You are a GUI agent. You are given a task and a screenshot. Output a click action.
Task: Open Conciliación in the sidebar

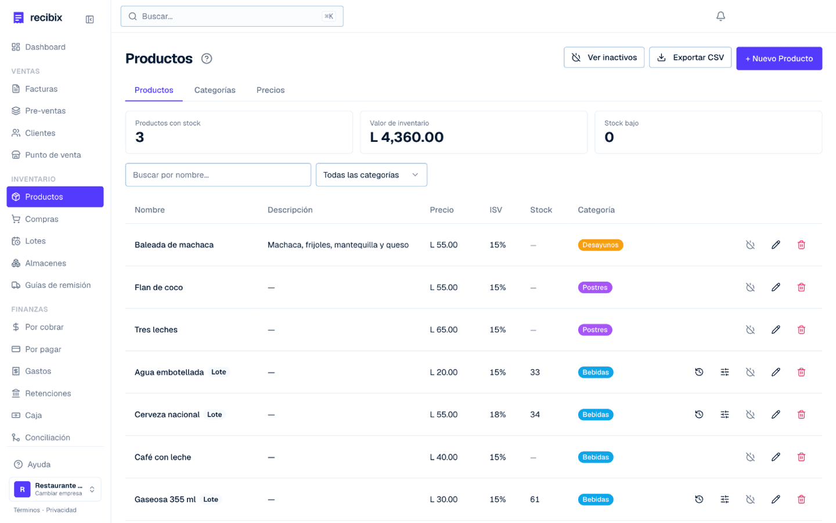pos(55,438)
